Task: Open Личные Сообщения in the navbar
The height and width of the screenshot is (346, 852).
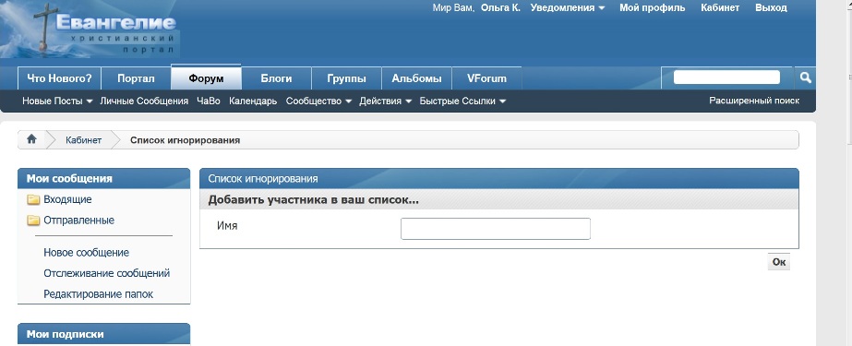Action: click(144, 101)
